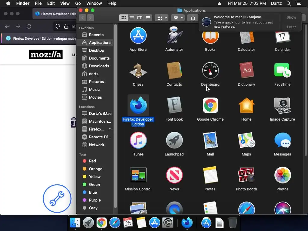Click the Firefox Developer Edition browser tab
308x231 pixels.
[x=55, y=14]
